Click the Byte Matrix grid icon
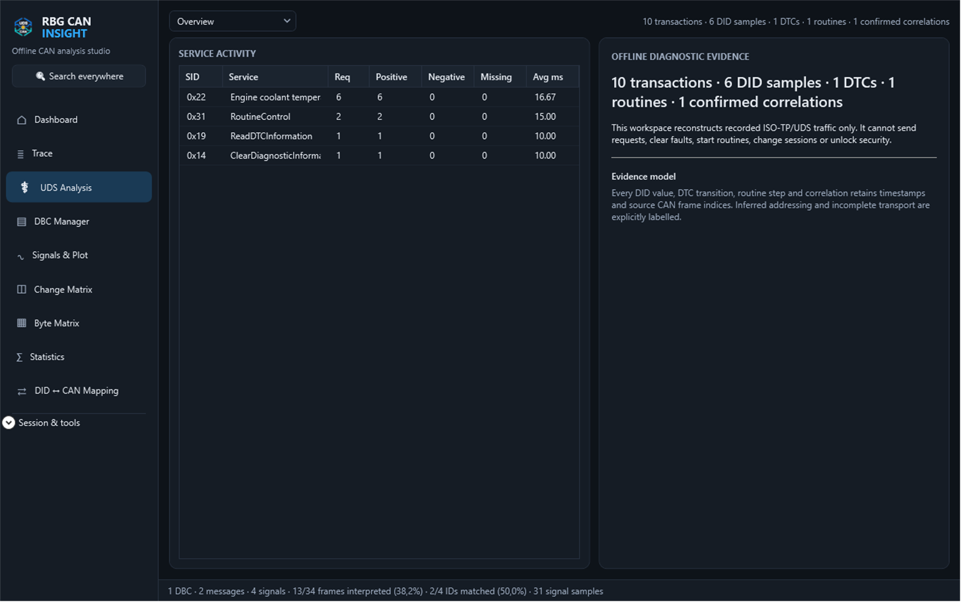The width and height of the screenshot is (969, 610). tap(22, 323)
